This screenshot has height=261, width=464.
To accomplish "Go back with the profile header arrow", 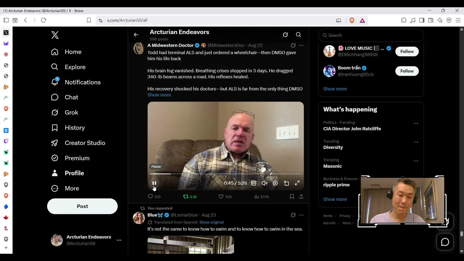I will pyautogui.click(x=136, y=35).
